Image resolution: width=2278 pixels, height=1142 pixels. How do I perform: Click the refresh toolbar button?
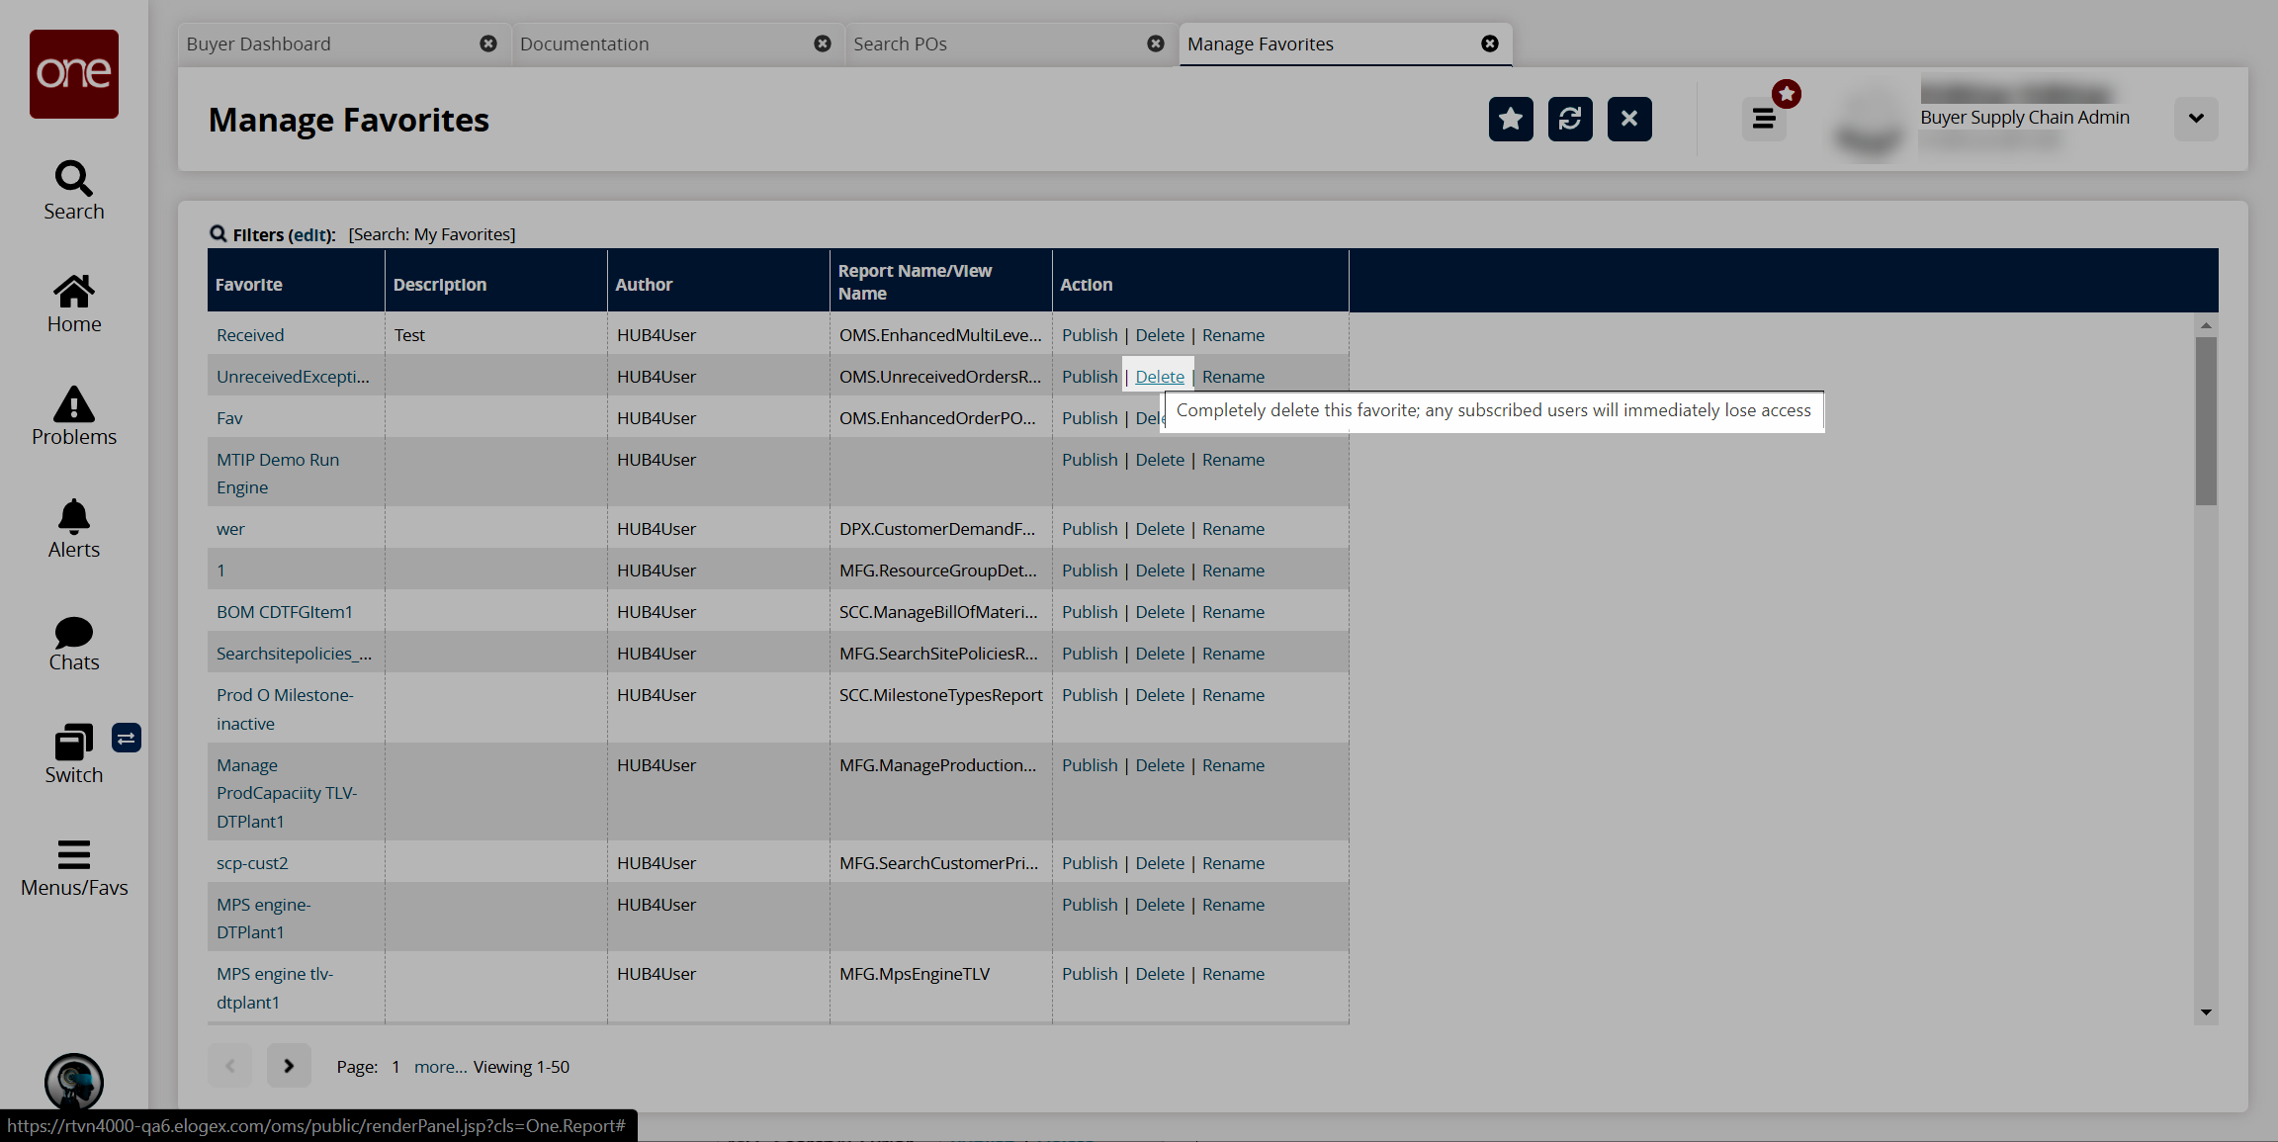(1570, 119)
